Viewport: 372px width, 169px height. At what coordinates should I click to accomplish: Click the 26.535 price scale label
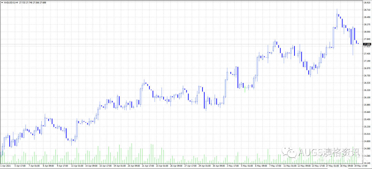pyautogui.click(x=366, y=83)
